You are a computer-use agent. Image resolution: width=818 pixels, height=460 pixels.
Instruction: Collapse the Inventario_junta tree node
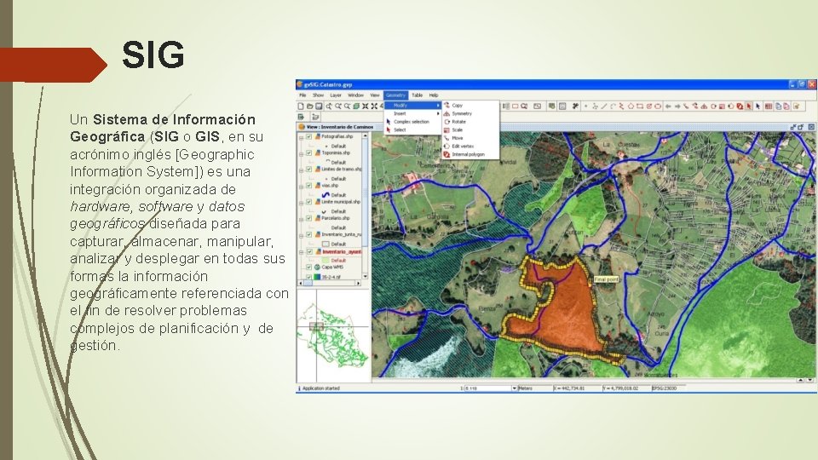[x=301, y=236]
